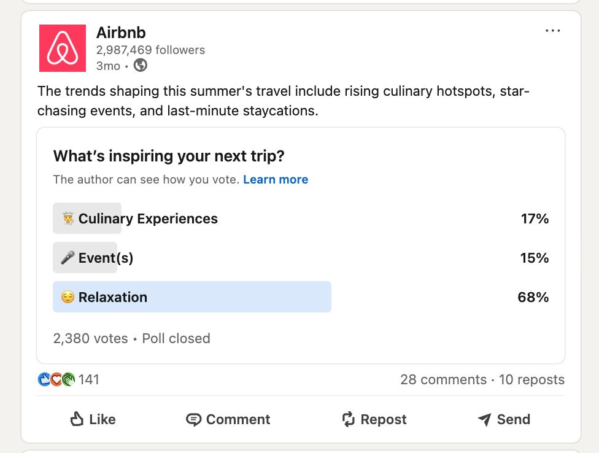The height and width of the screenshot is (453, 599).
Task: Click the chef emoji icon
Action: tap(68, 219)
